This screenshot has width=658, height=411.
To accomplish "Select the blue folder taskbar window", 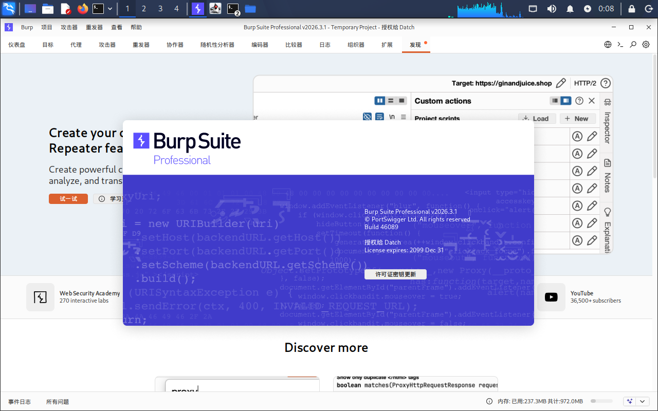I will point(250,8).
